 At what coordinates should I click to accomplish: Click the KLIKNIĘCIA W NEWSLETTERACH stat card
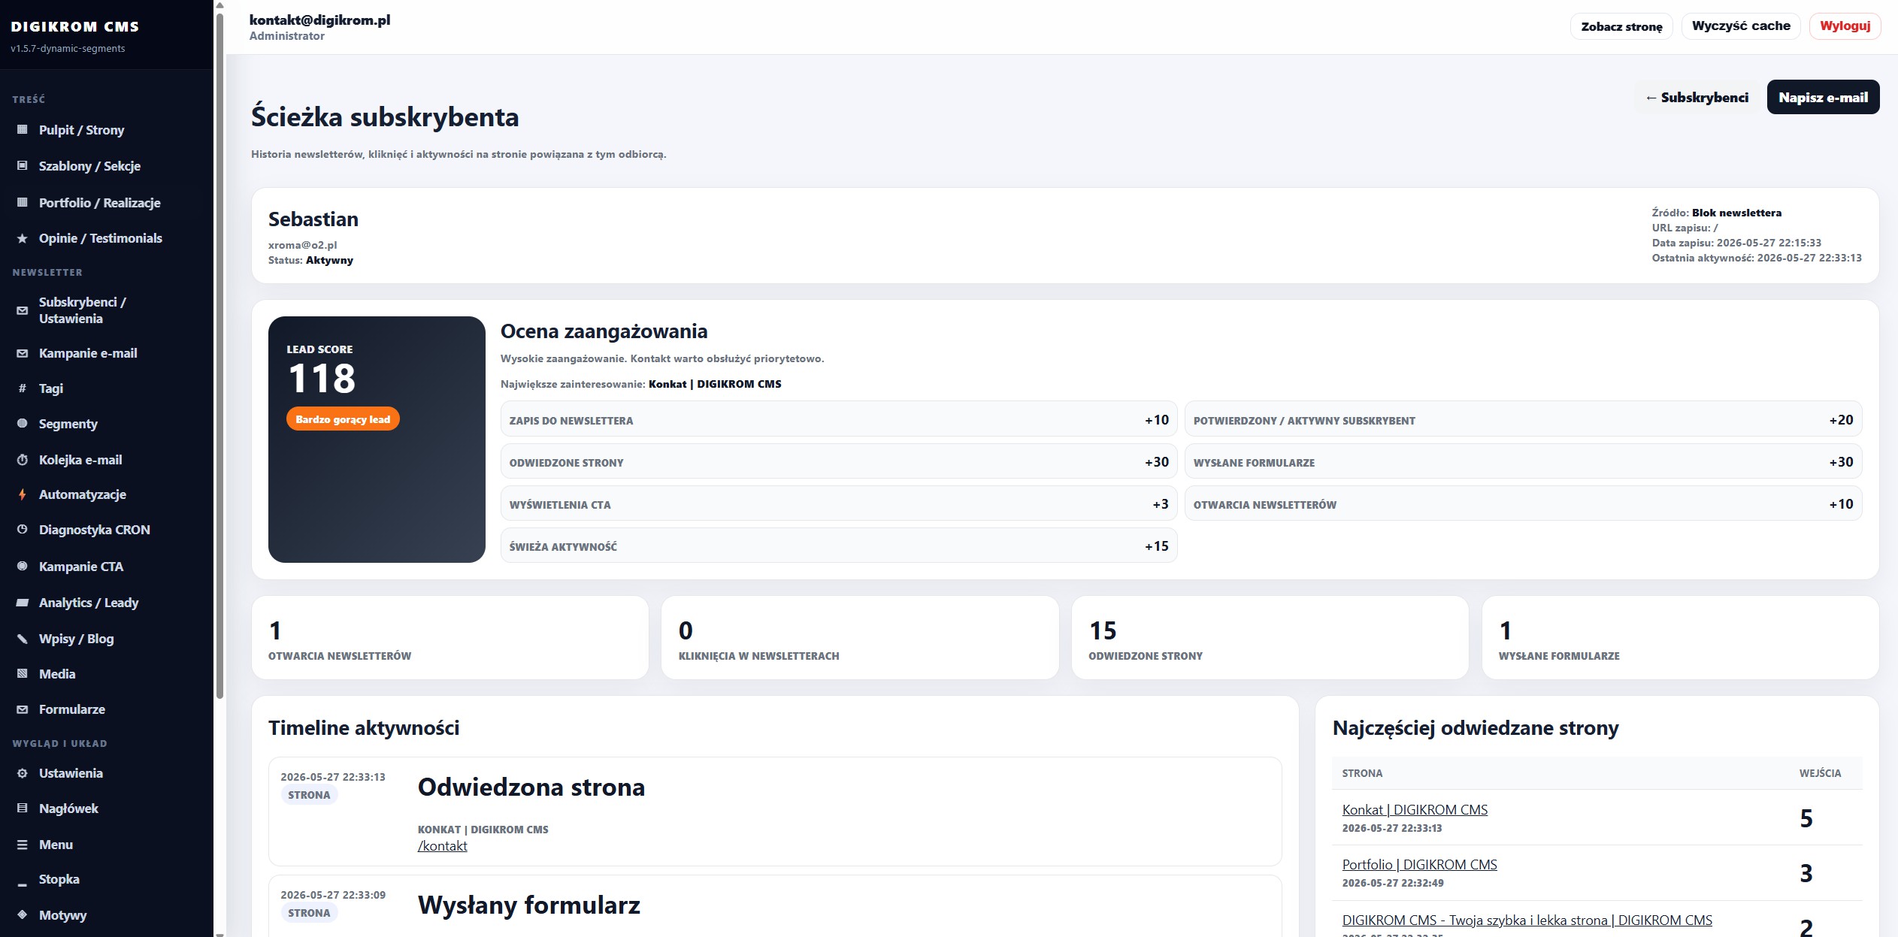point(860,638)
